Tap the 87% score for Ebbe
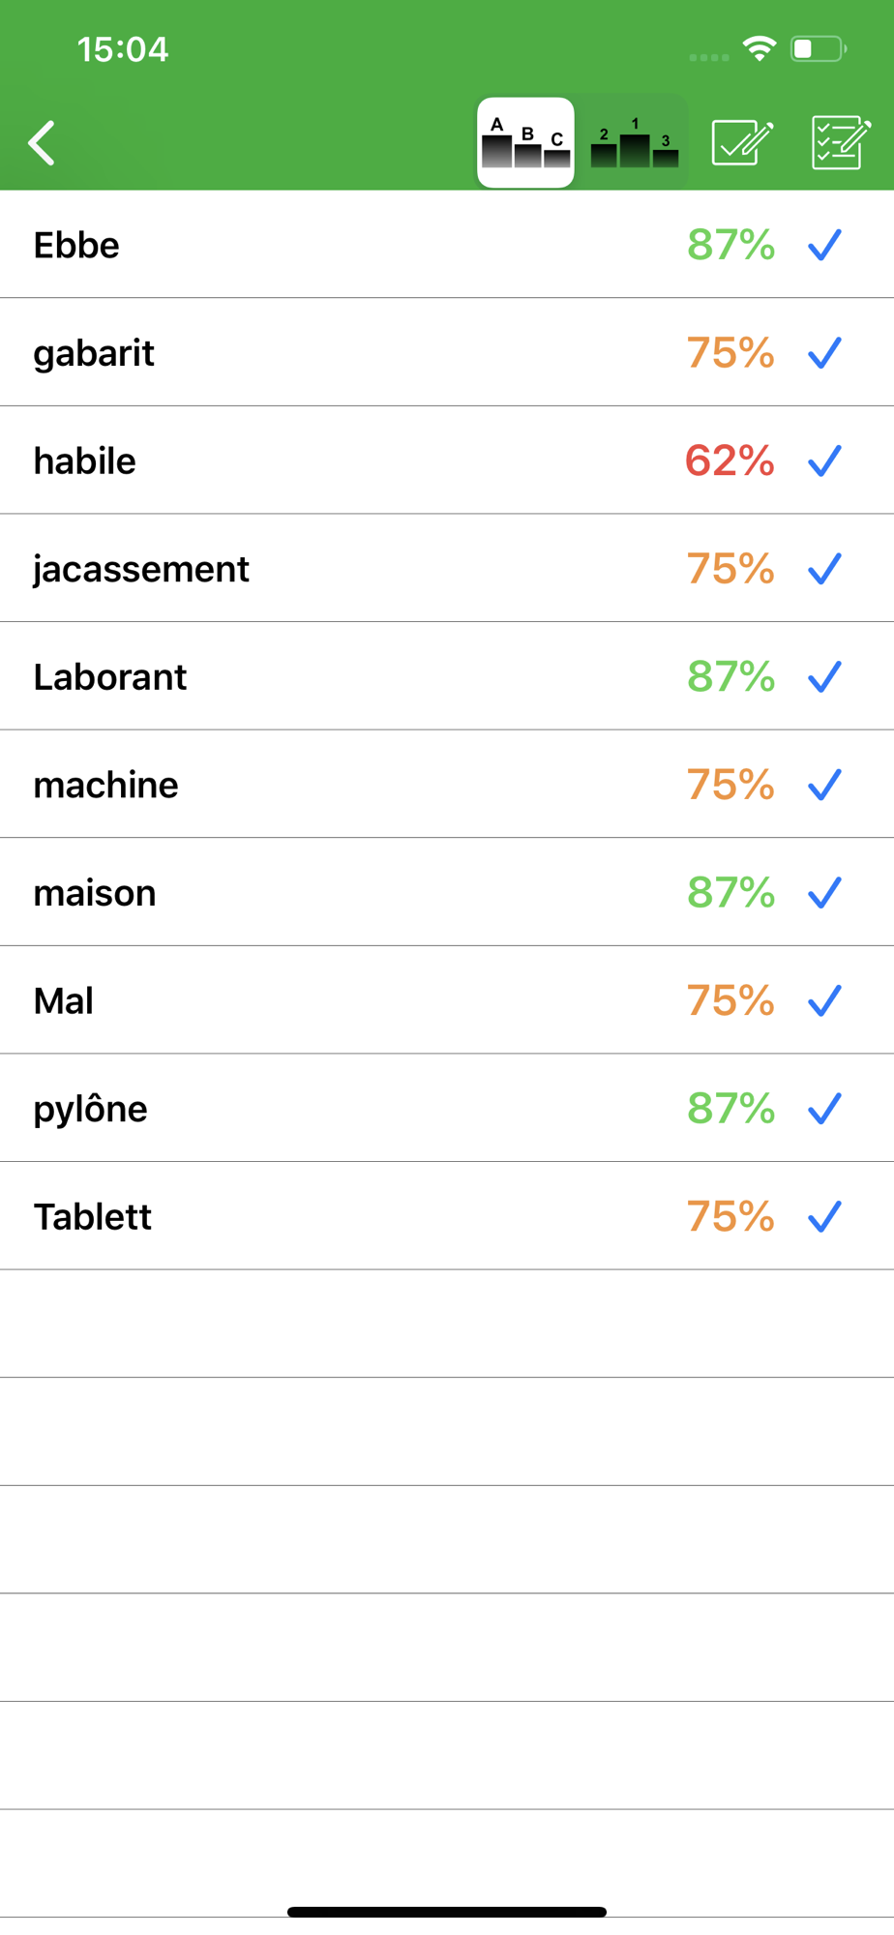 730,245
